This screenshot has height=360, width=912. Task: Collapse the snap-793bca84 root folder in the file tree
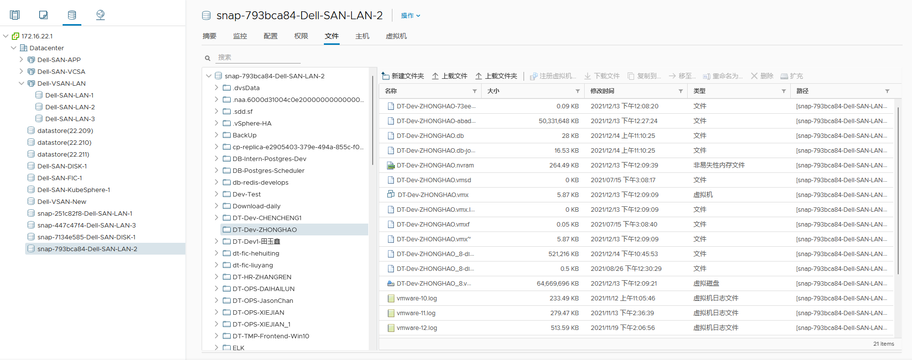pos(209,76)
